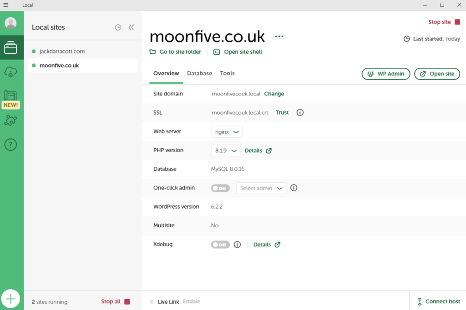
Task: Click the Open site button
Action: pyautogui.click(x=437, y=74)
